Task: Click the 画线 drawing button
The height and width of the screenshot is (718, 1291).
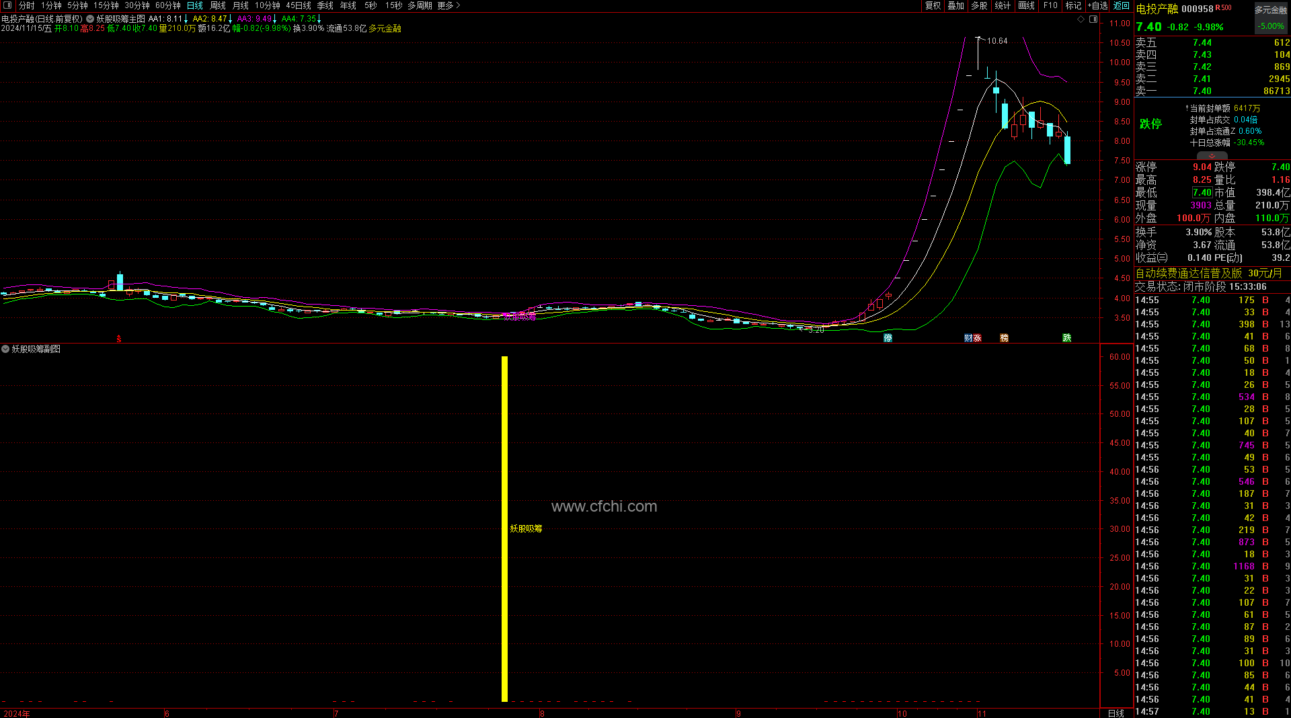Action: click(x=1026, y=5)
